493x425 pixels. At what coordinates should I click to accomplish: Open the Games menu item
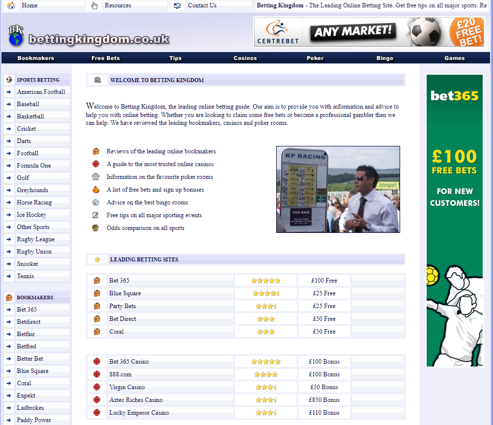(x=455, y=58)
